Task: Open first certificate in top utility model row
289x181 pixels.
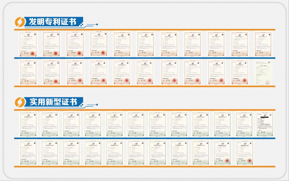Action: tap(28, 124)
